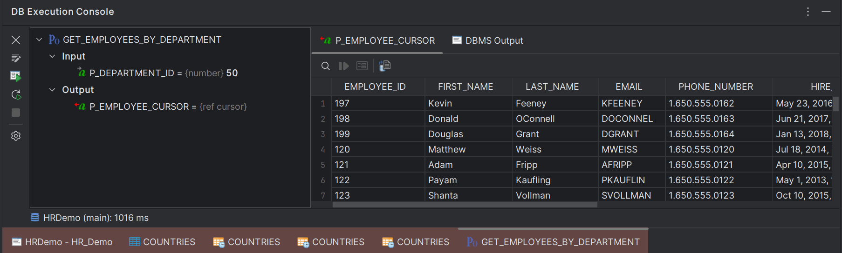Click last name cell Kaufling

point(555,180)
